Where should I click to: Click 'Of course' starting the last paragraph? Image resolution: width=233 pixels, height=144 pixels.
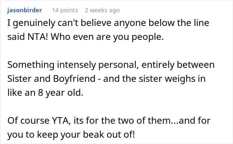point(28,120)
